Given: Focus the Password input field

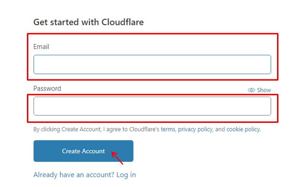Looking at the screenshot, I should click(x=152, y=106).
